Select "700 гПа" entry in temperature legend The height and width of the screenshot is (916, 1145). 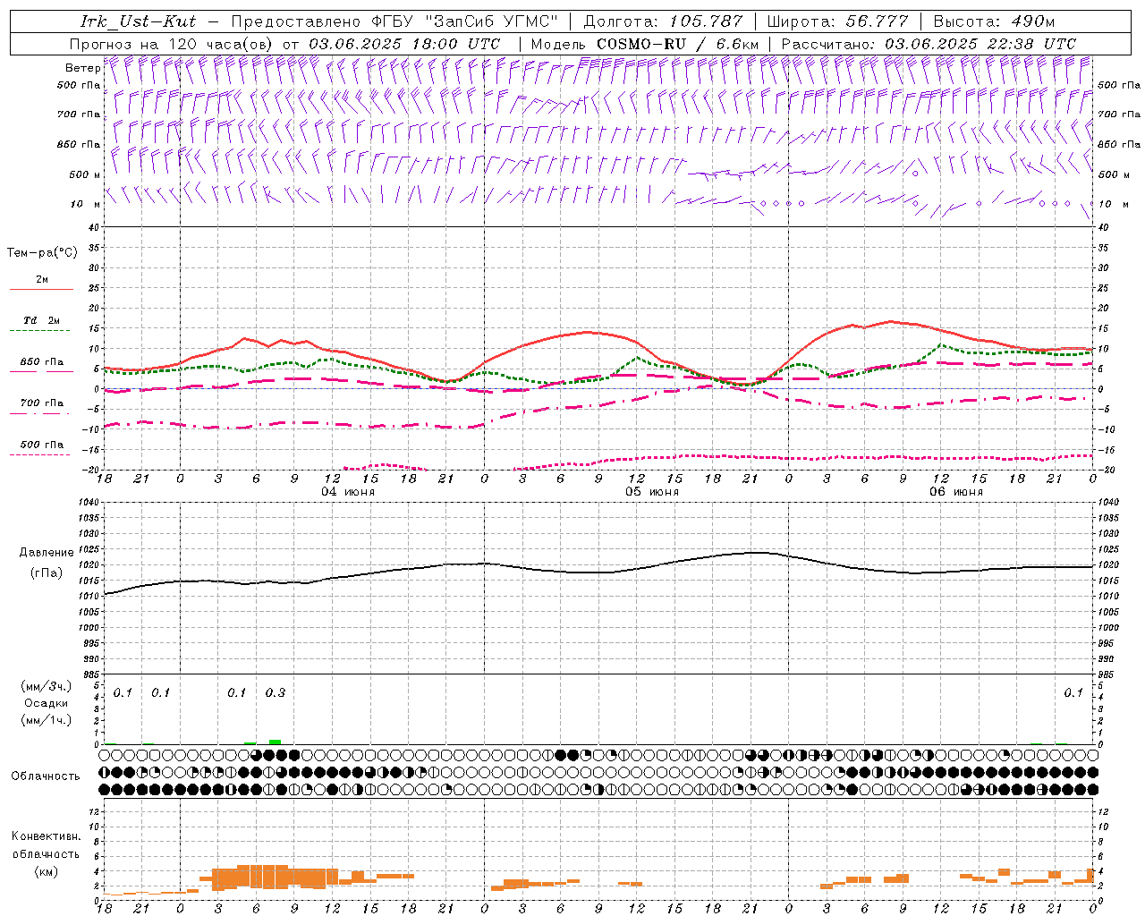(42, 403)
